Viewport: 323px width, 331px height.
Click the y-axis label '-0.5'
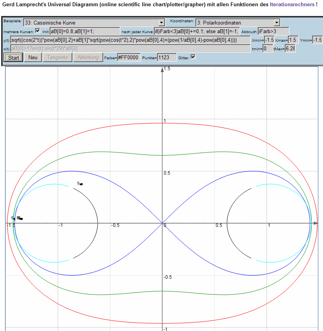pyautogui.click(x=168, y=277)
